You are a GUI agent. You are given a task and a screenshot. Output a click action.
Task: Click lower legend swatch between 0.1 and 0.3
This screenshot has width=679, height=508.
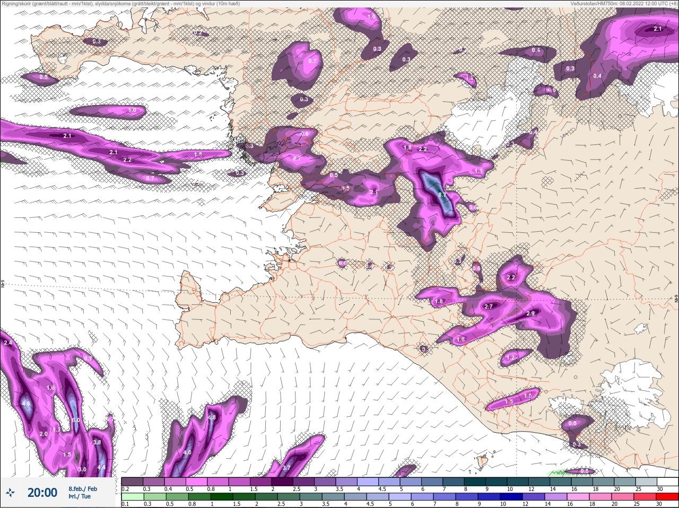pos(132,497)
